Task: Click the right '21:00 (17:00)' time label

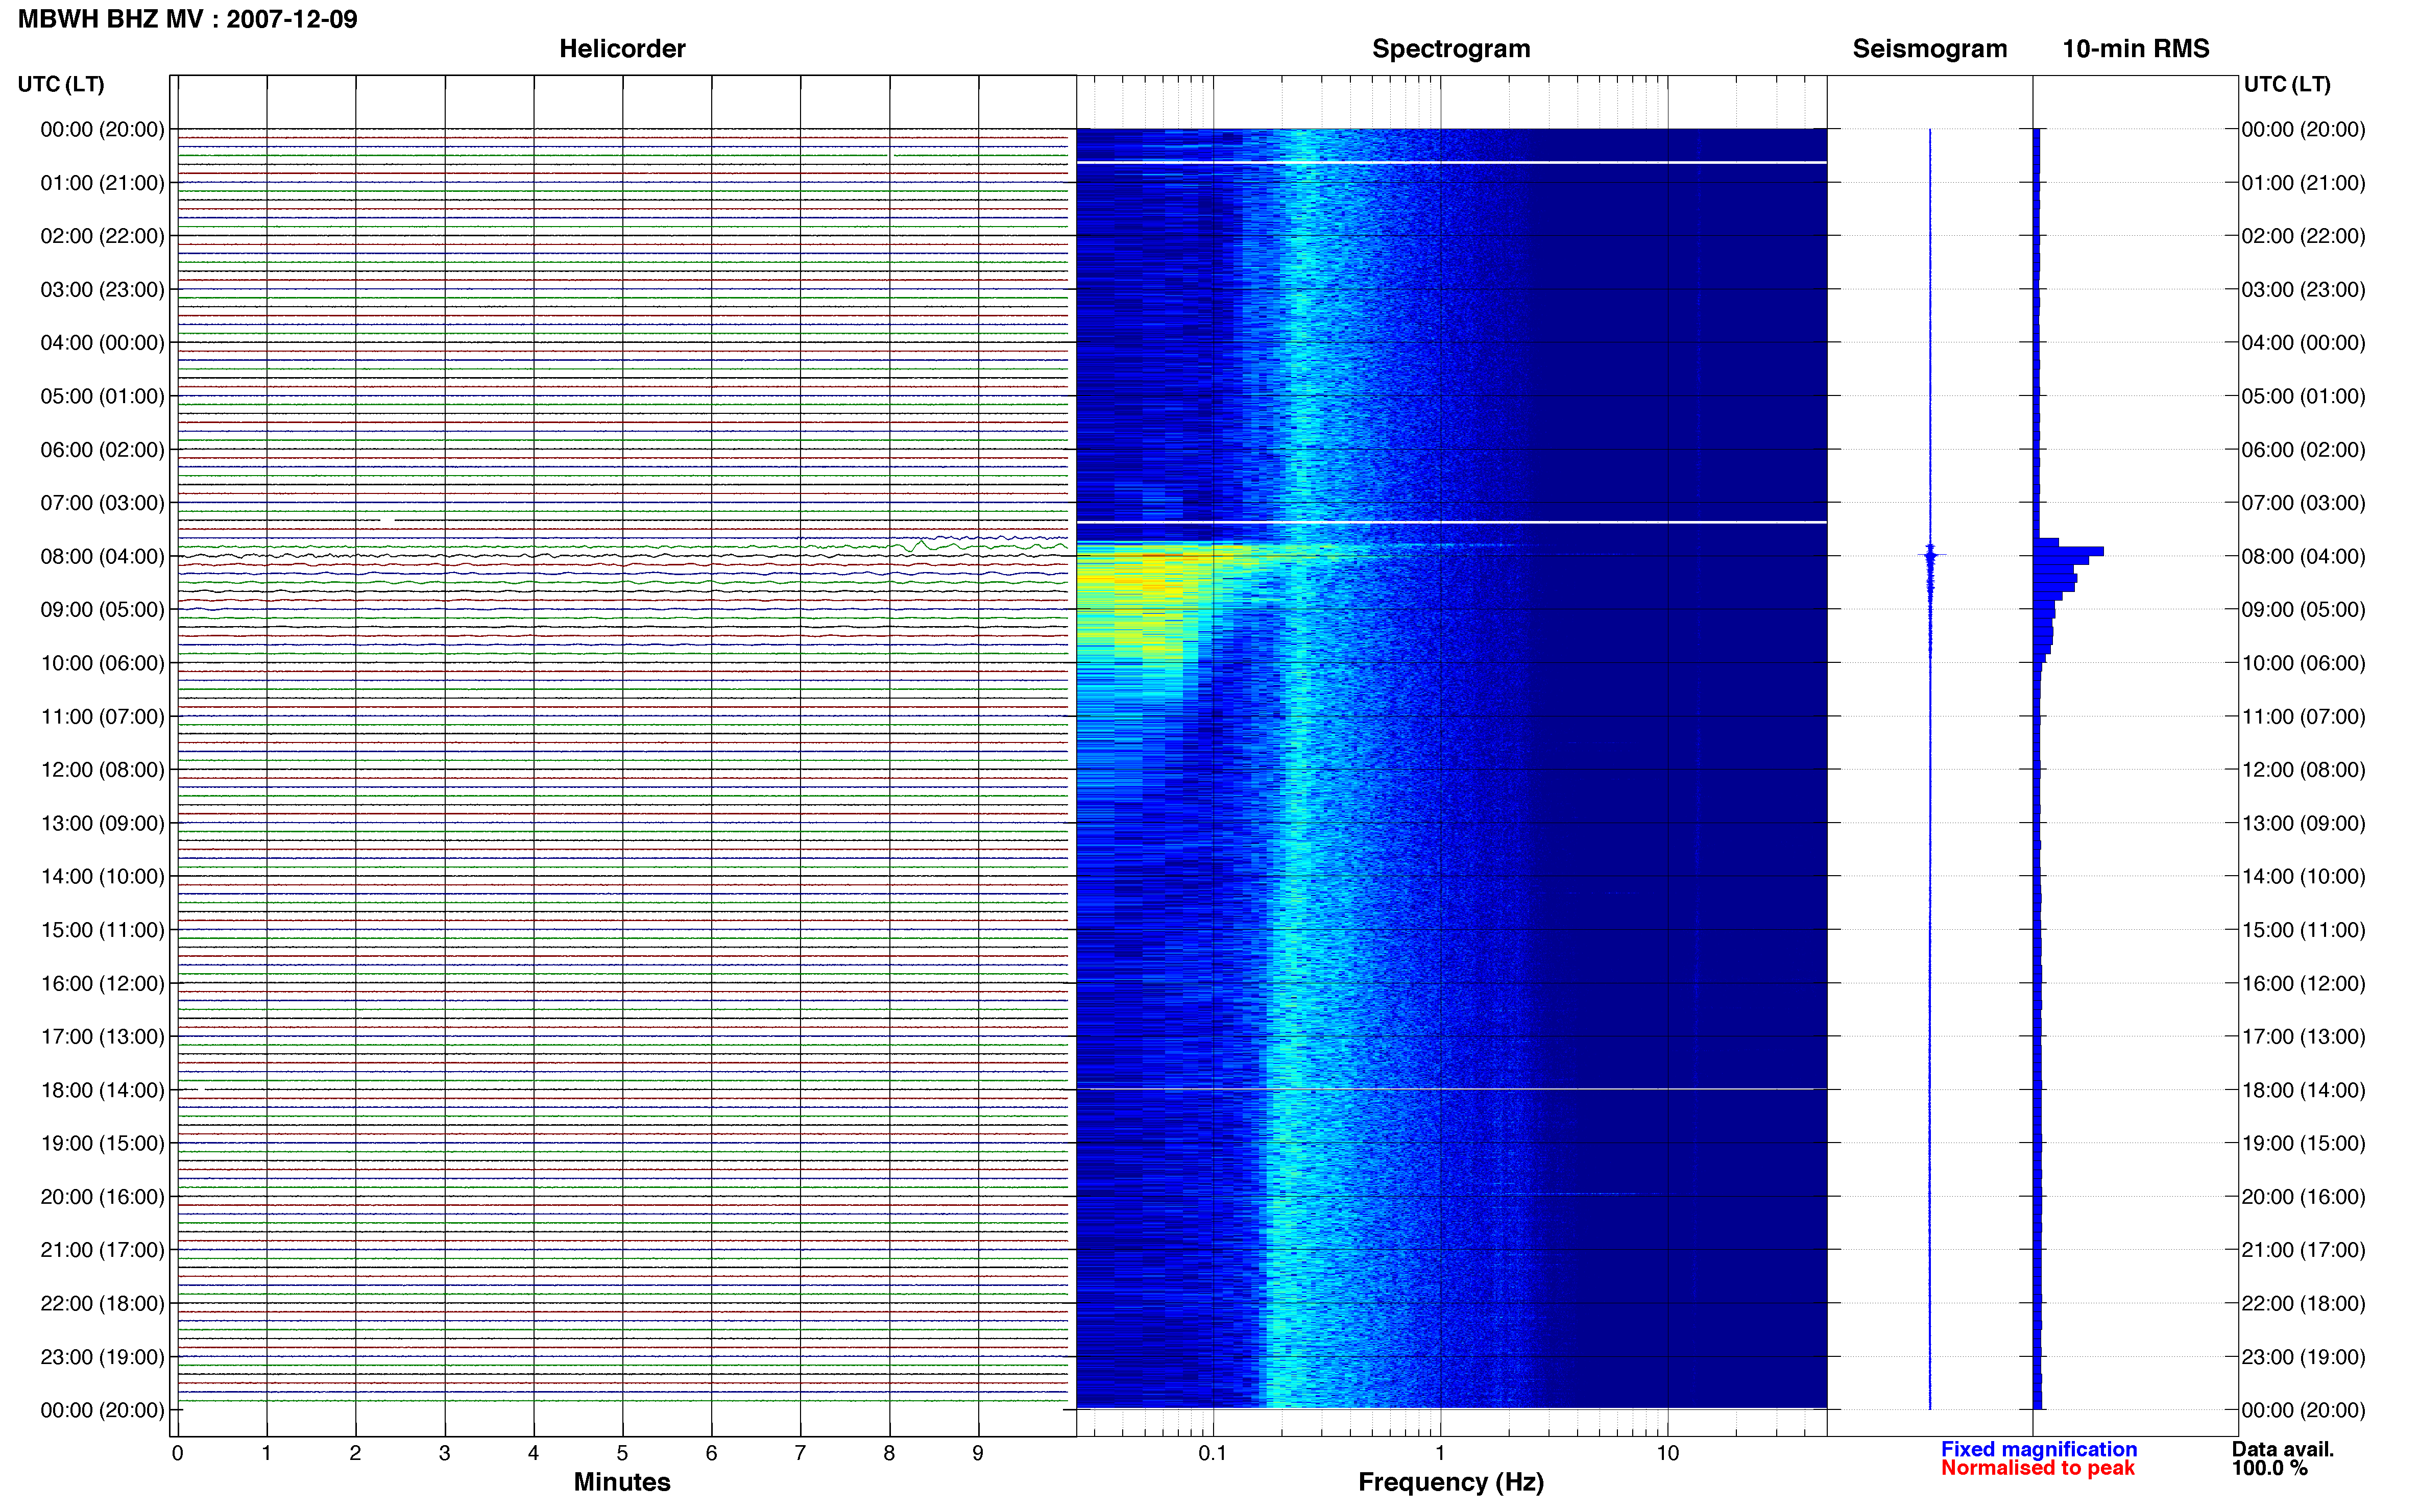Action: click(2303, 1250)
